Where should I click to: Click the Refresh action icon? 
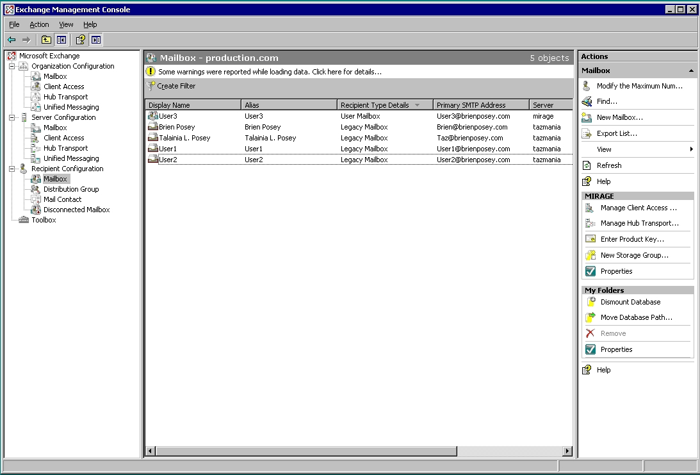(x=587, y=165)
